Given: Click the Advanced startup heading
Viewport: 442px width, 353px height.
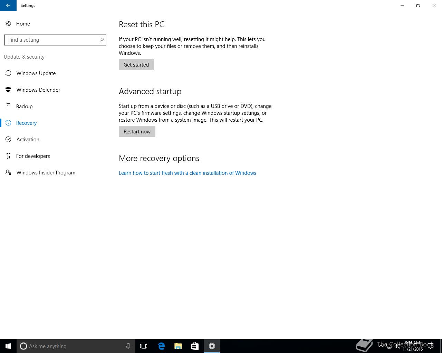Looking at the screenshot, I should [150, 91].
